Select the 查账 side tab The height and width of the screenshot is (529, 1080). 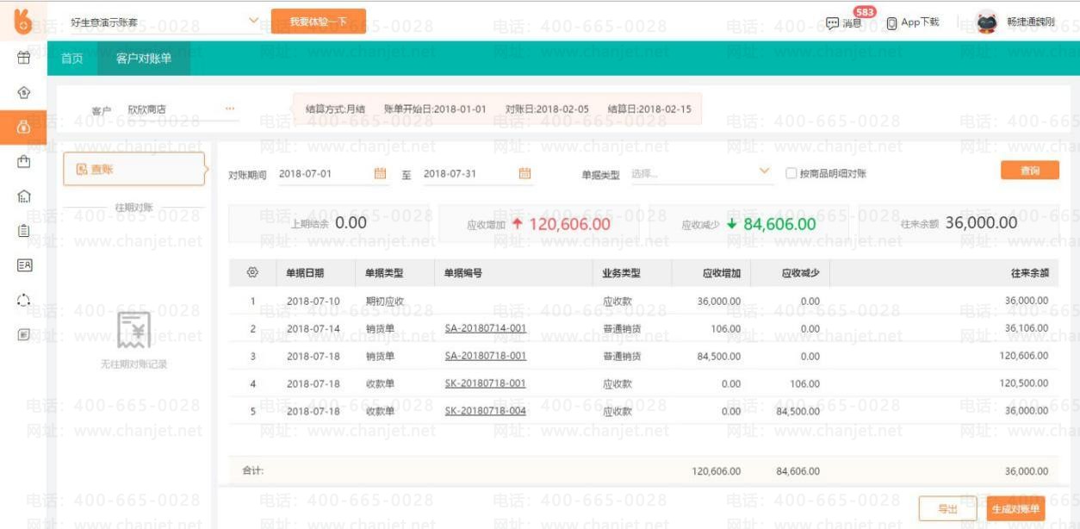pyautogui.click(x=134, y=170)
